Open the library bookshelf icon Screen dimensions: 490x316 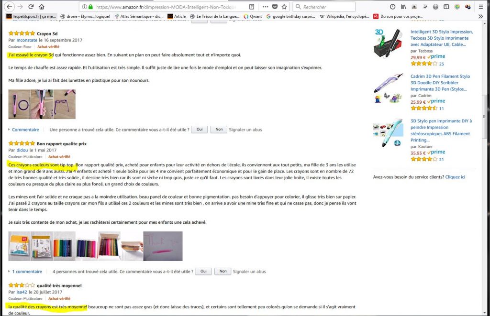pos(403,7)
